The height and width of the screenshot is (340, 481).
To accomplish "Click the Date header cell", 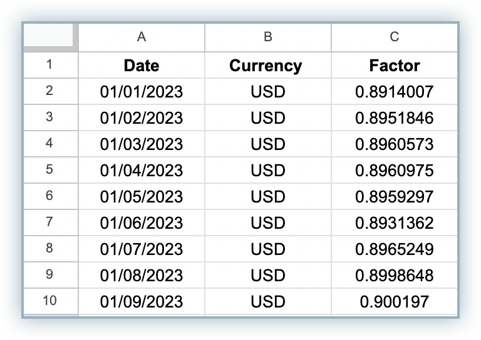I will point(142,65).
